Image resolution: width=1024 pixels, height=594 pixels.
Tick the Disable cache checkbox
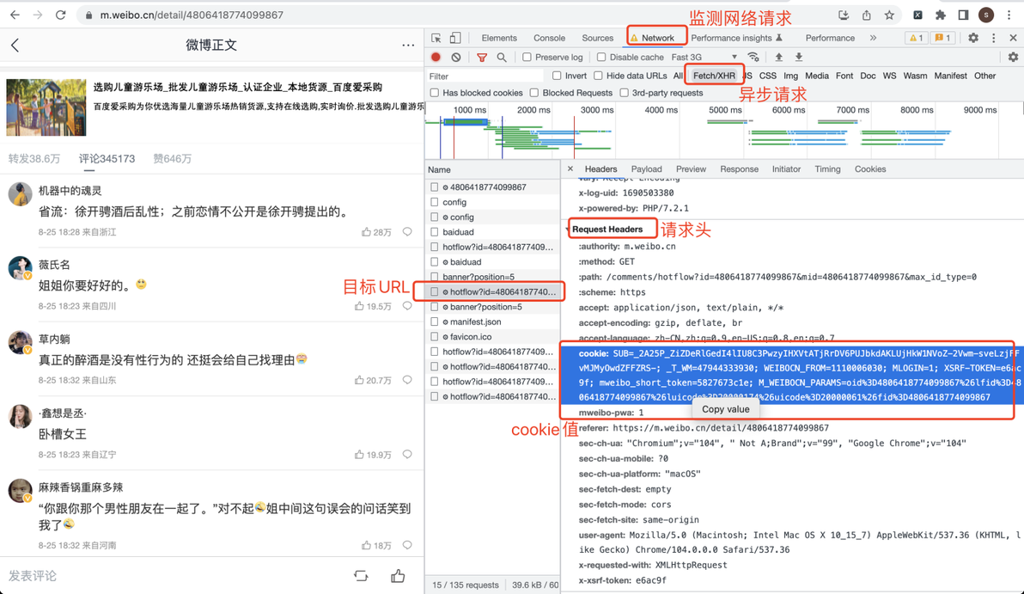click(601, 57)
